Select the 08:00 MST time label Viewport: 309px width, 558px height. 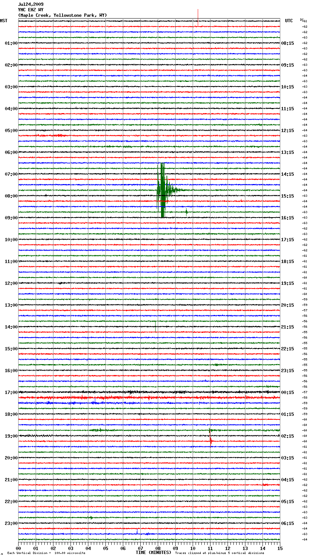coord(11,196)
